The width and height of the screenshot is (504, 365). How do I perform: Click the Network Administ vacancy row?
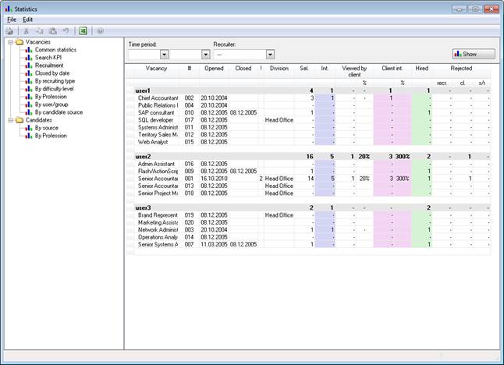[x=312, y=230]
